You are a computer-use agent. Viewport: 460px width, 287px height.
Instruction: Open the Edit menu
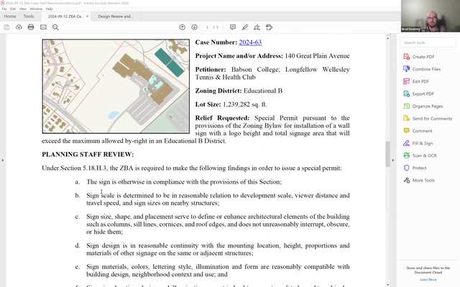click(13, 9)
